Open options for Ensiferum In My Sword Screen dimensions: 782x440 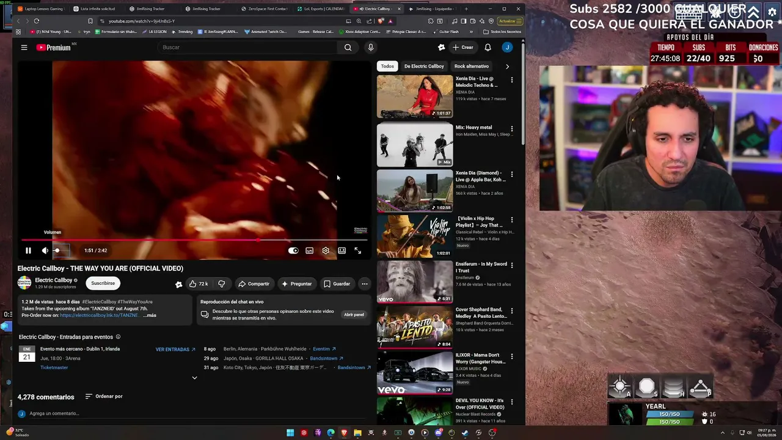point(512,265)
